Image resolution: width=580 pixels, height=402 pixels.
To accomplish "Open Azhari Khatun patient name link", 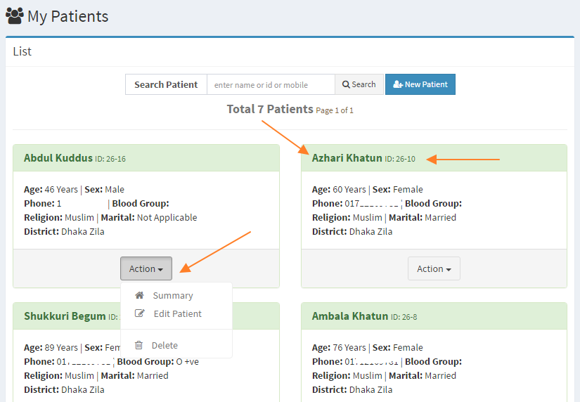I will [x=347, y=158].
